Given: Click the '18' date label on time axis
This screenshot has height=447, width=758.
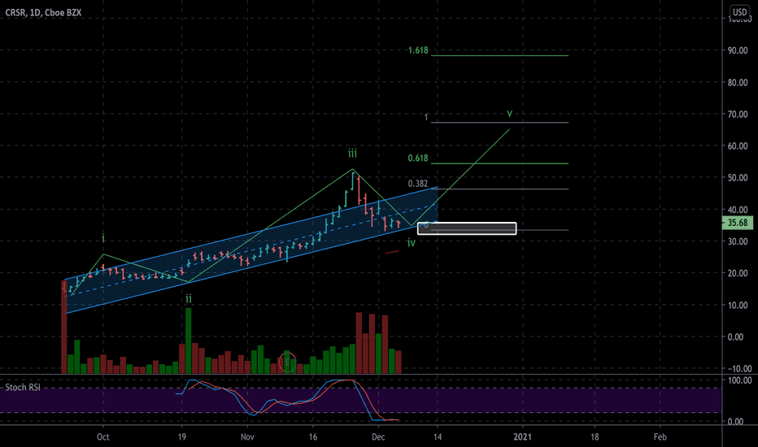Looking at the screenshot, I should click(595, 437).
